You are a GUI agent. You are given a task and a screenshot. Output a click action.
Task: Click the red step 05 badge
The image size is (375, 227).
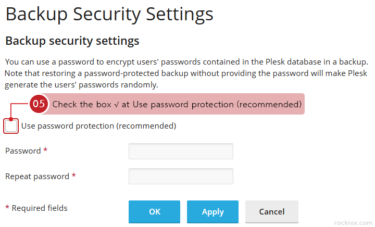[39, 104]
